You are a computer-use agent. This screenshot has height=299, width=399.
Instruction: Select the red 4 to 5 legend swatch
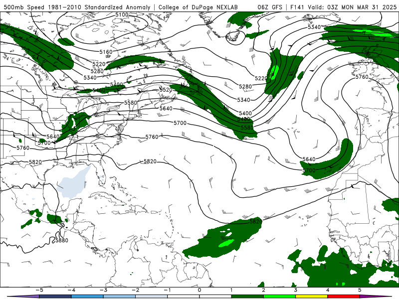click(344, 297)
